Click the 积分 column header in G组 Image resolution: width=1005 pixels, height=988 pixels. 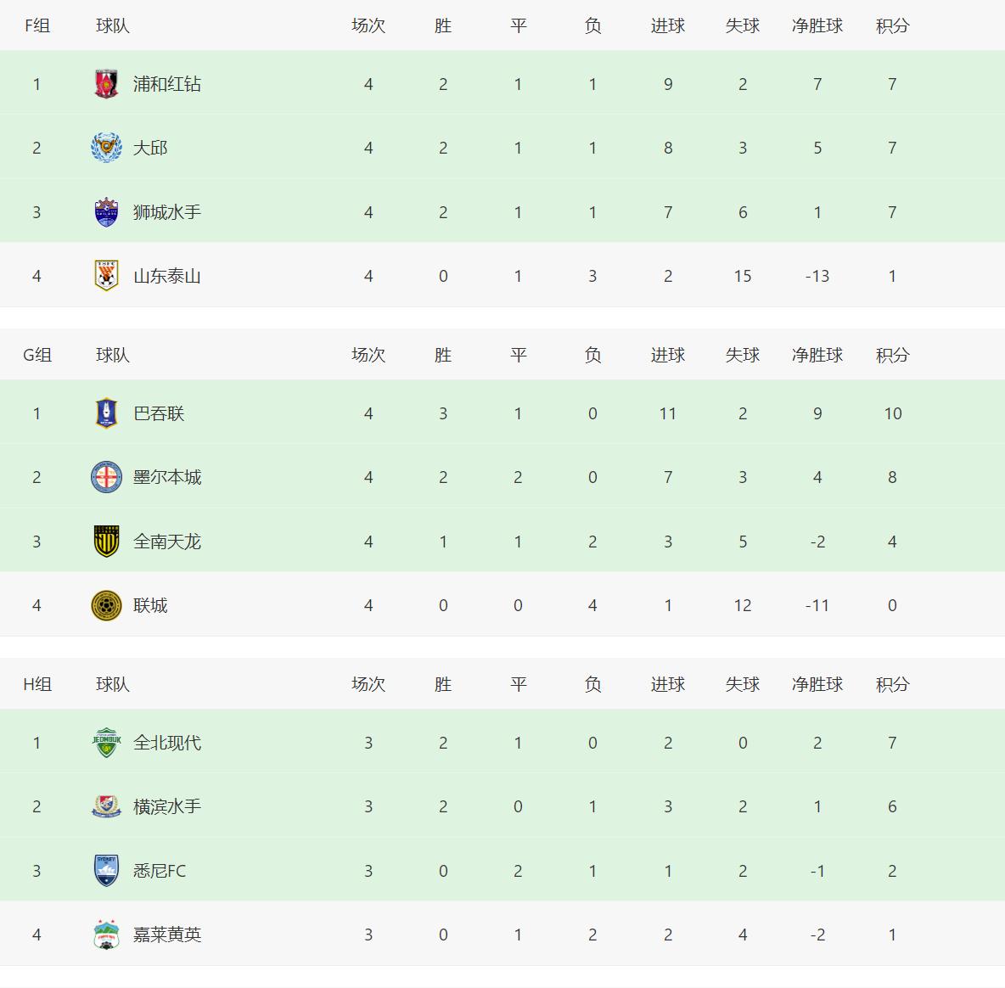(x=892, y=355)
